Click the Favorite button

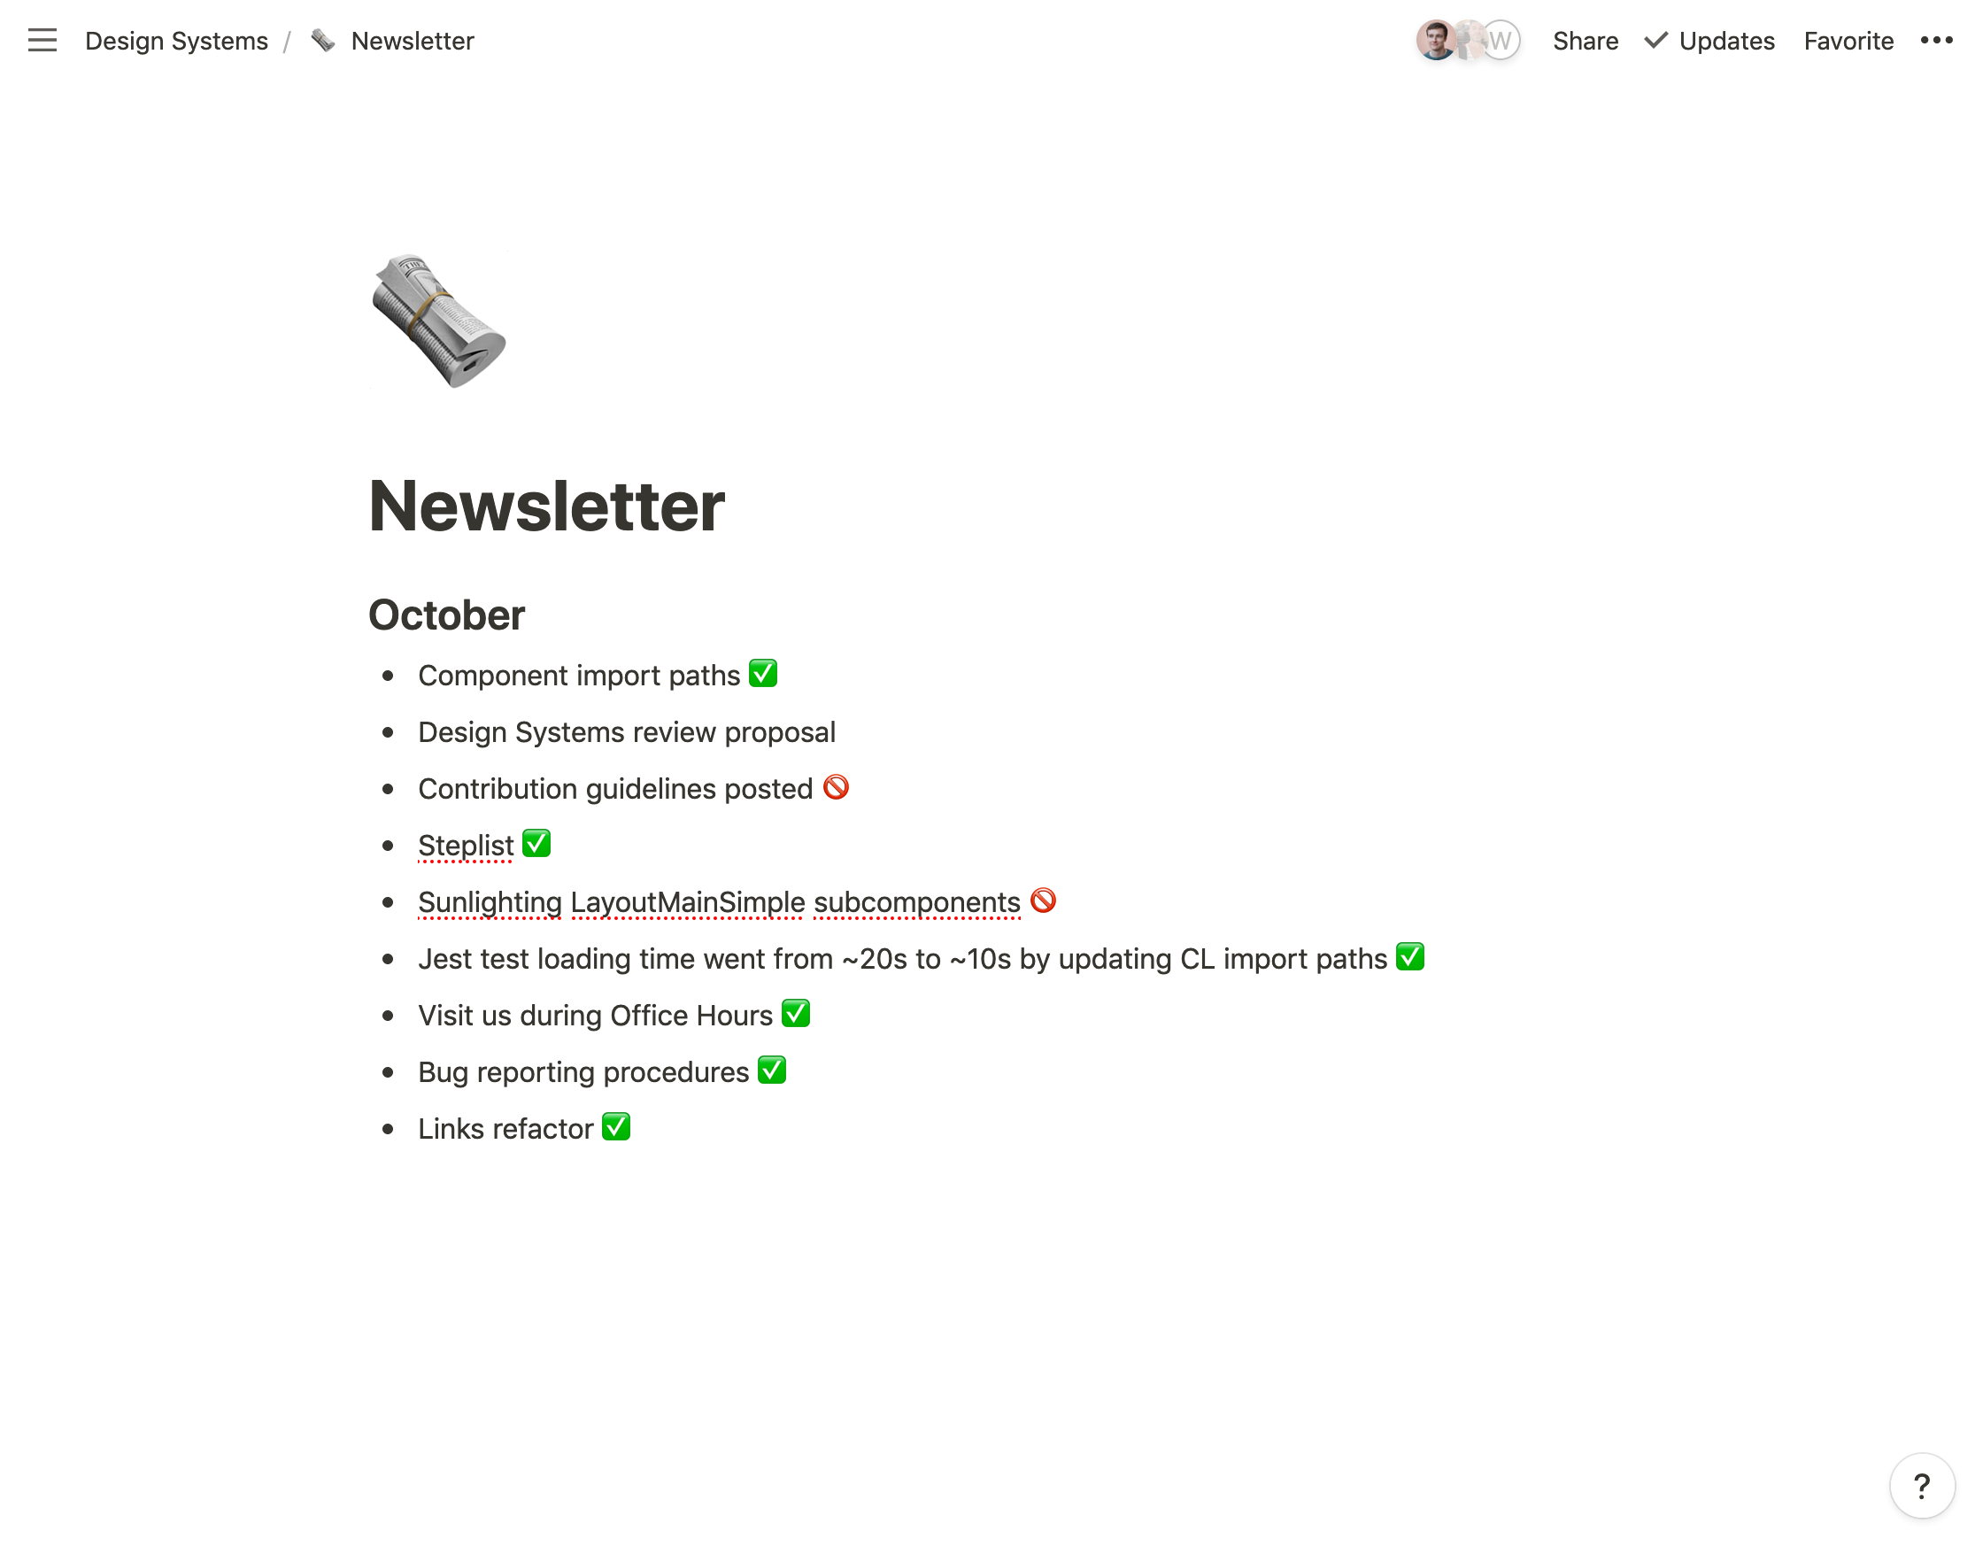tap(1849, 42)
